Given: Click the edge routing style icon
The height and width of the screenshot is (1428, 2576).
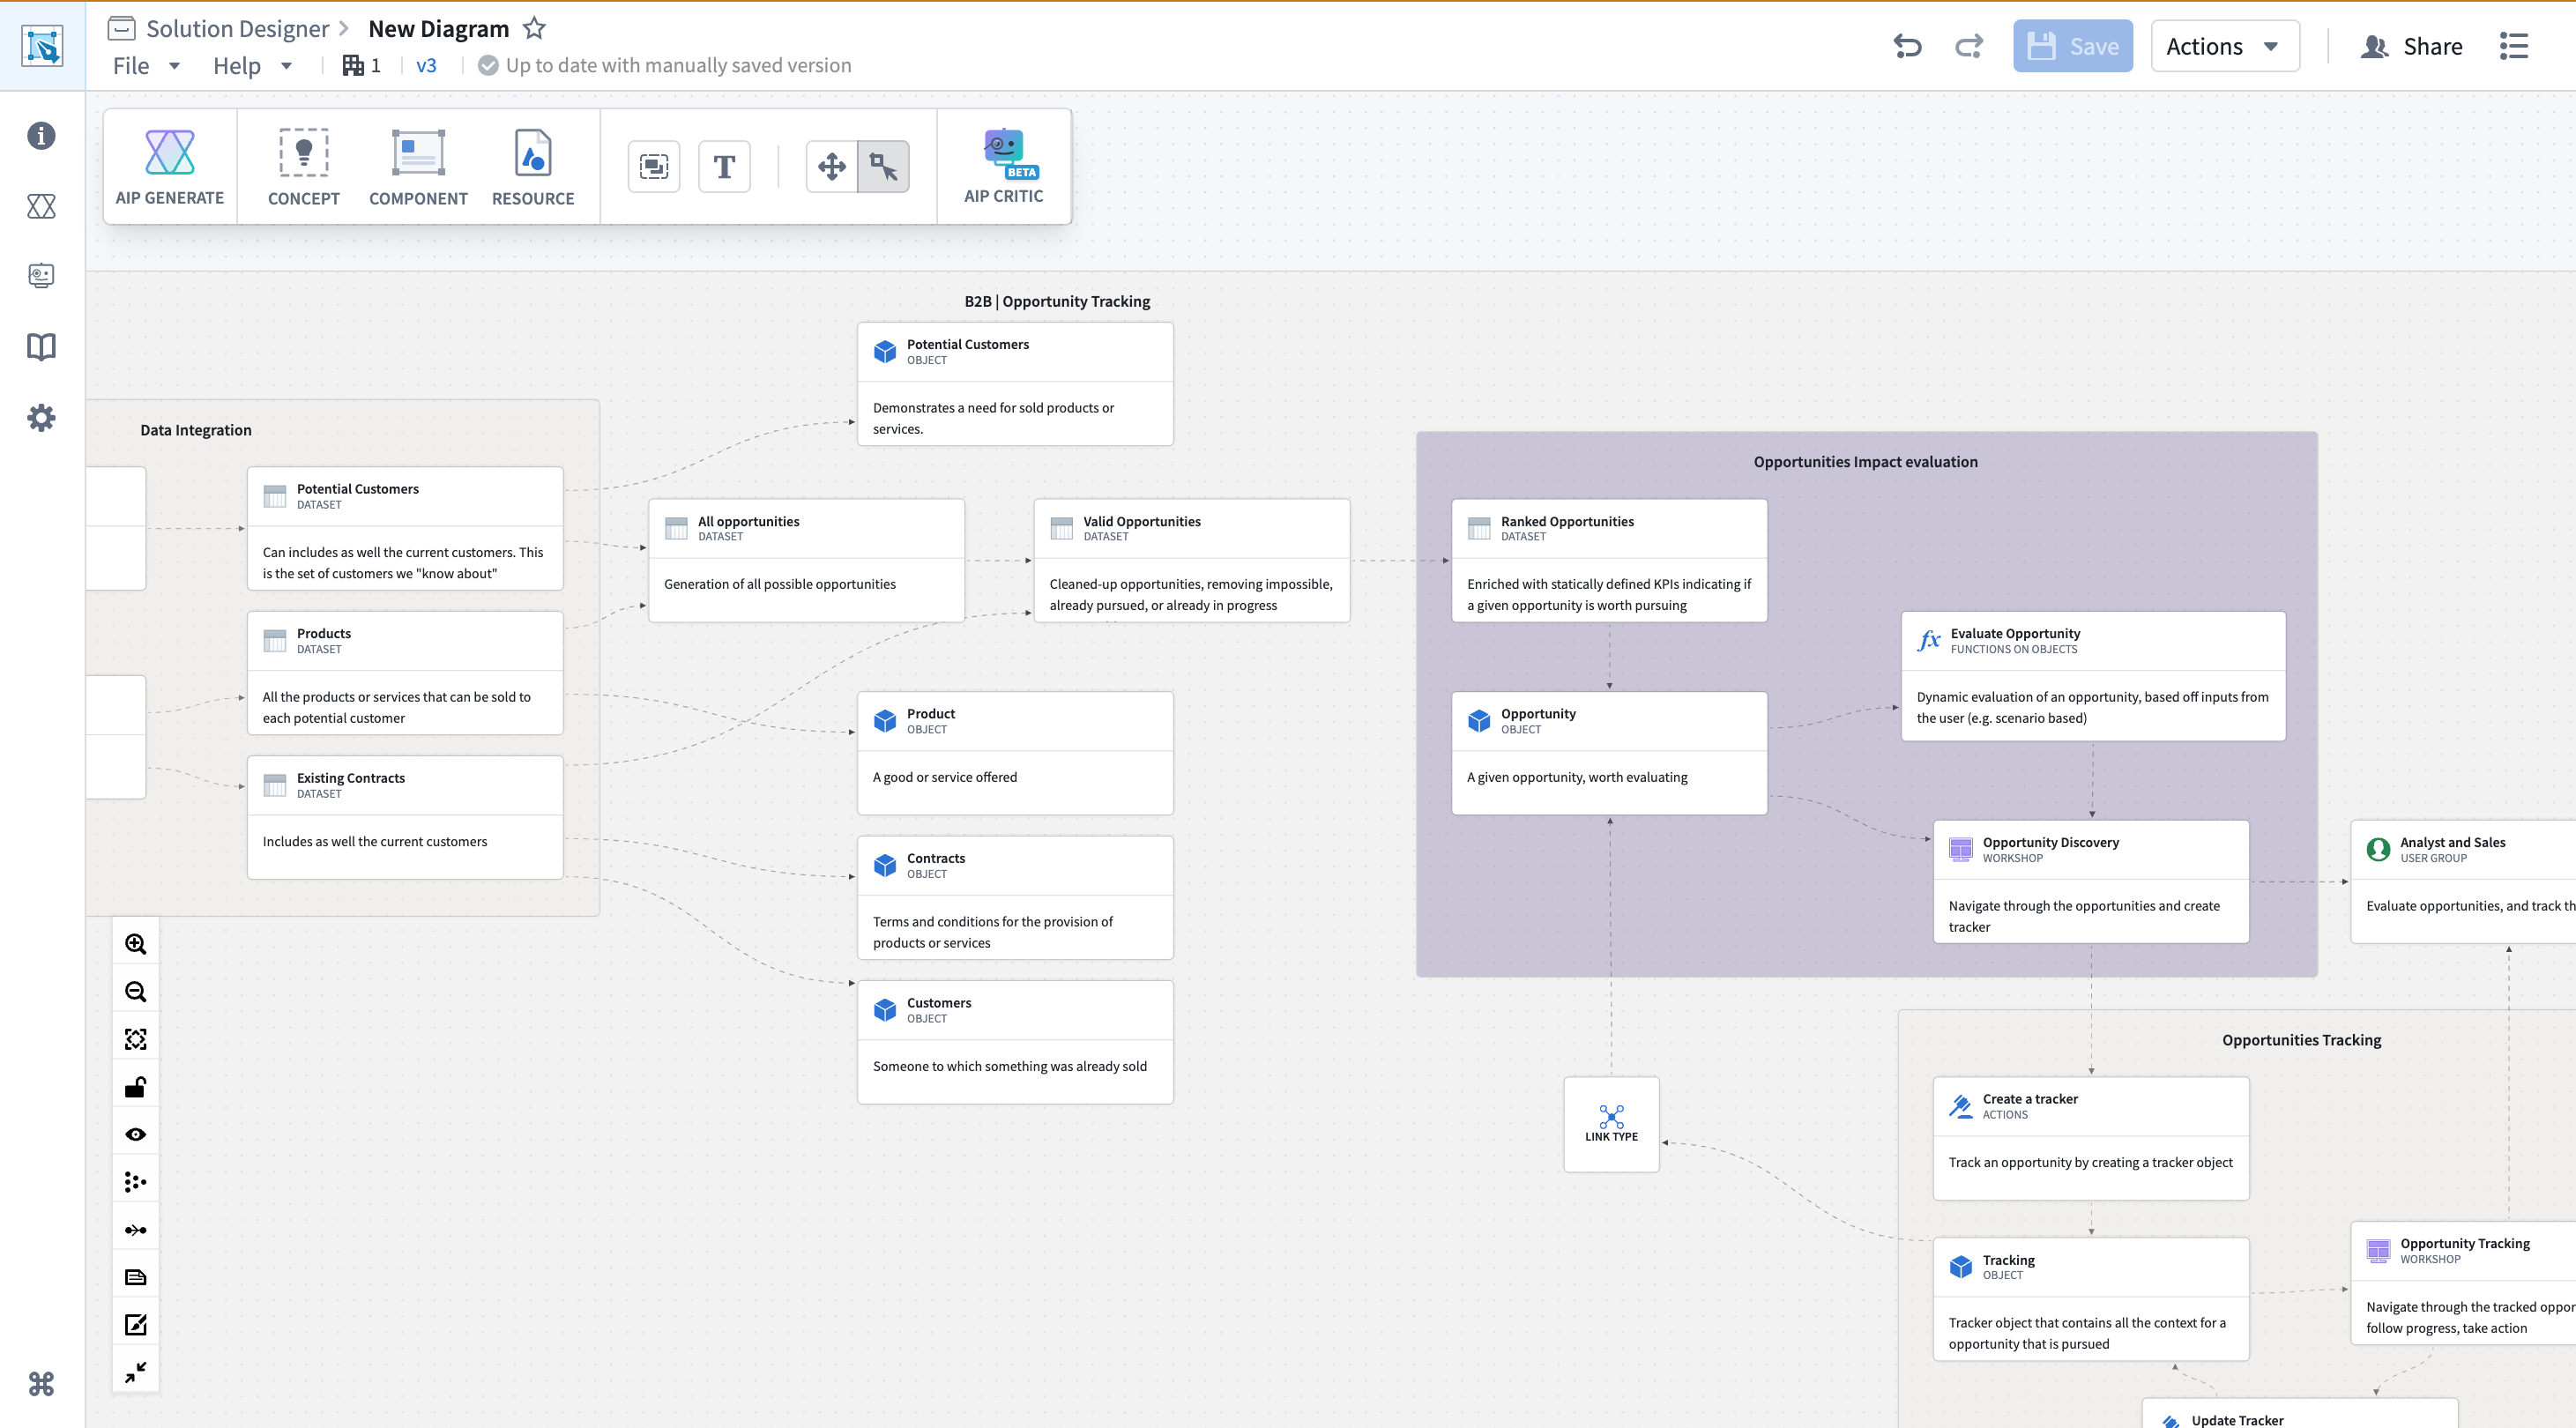Looking at the screenshot, I should pos(136,1230).
